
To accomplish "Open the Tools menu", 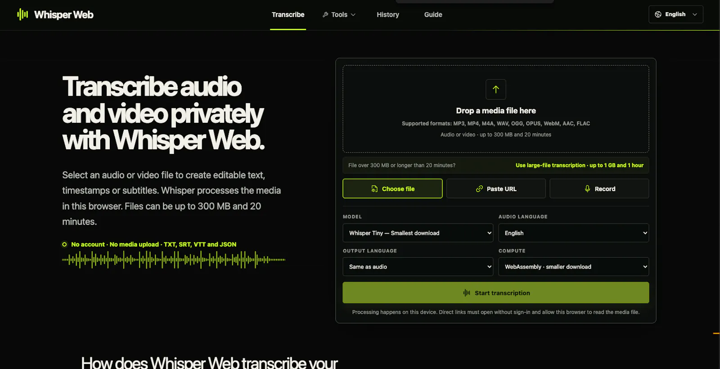I will point(339,14).
